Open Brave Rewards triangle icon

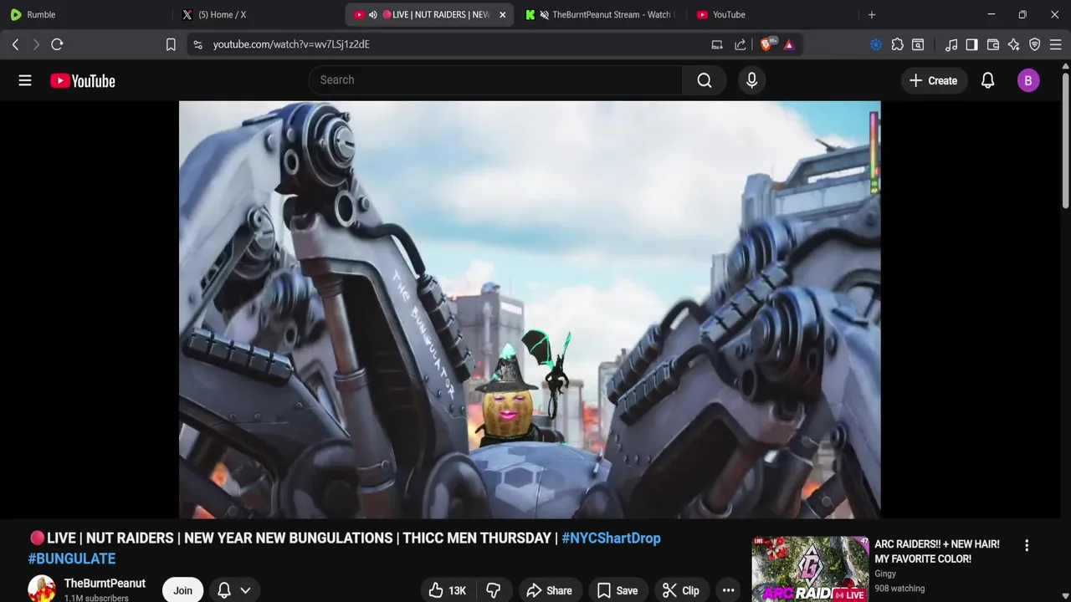[x=789, y=44]
